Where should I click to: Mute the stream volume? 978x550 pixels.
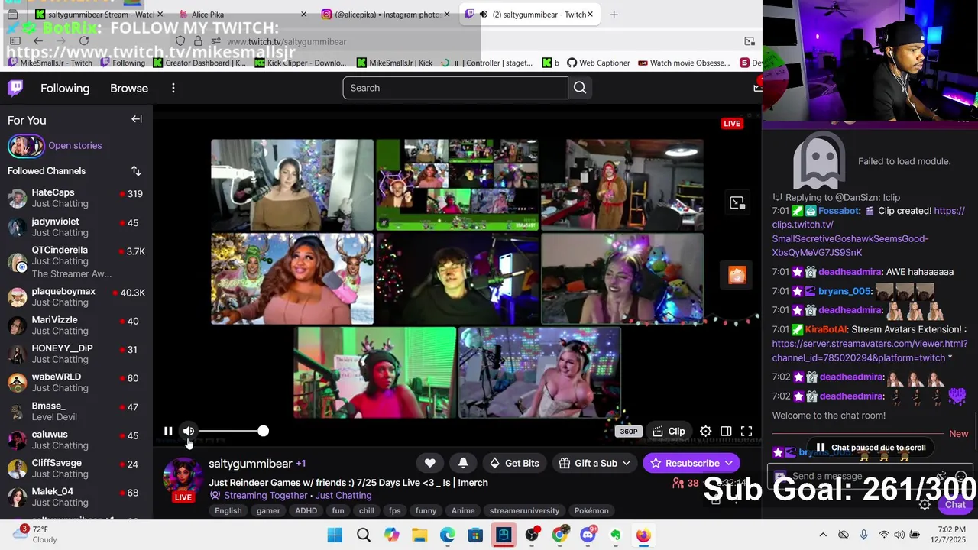pos(189,431)
